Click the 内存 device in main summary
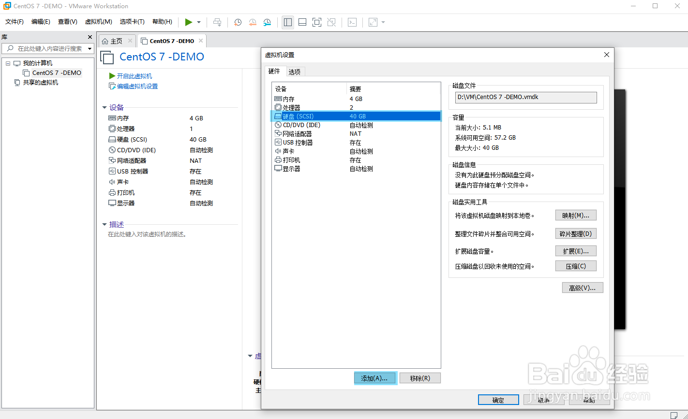Screen dimensions: 688x419 coord(123,118)
